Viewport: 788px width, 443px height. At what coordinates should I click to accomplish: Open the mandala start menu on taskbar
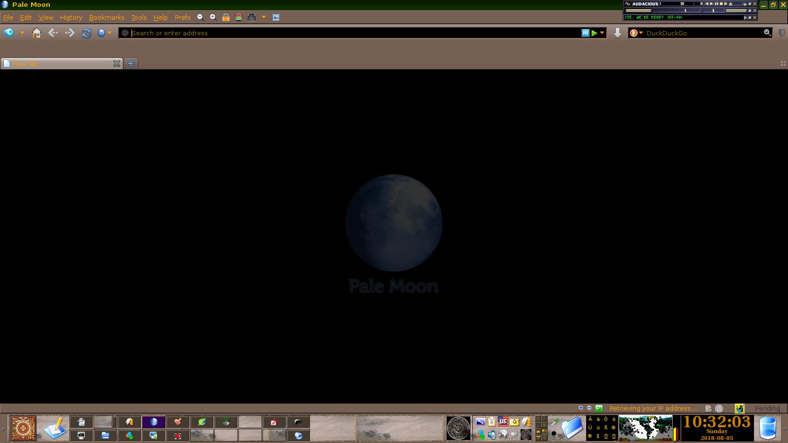[x=23, y=428]
